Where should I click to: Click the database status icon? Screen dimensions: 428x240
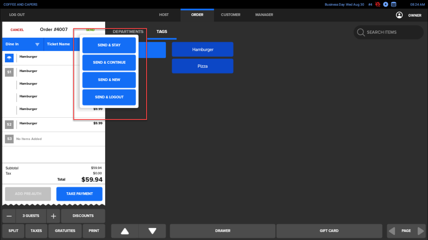(x=394, y=4)
